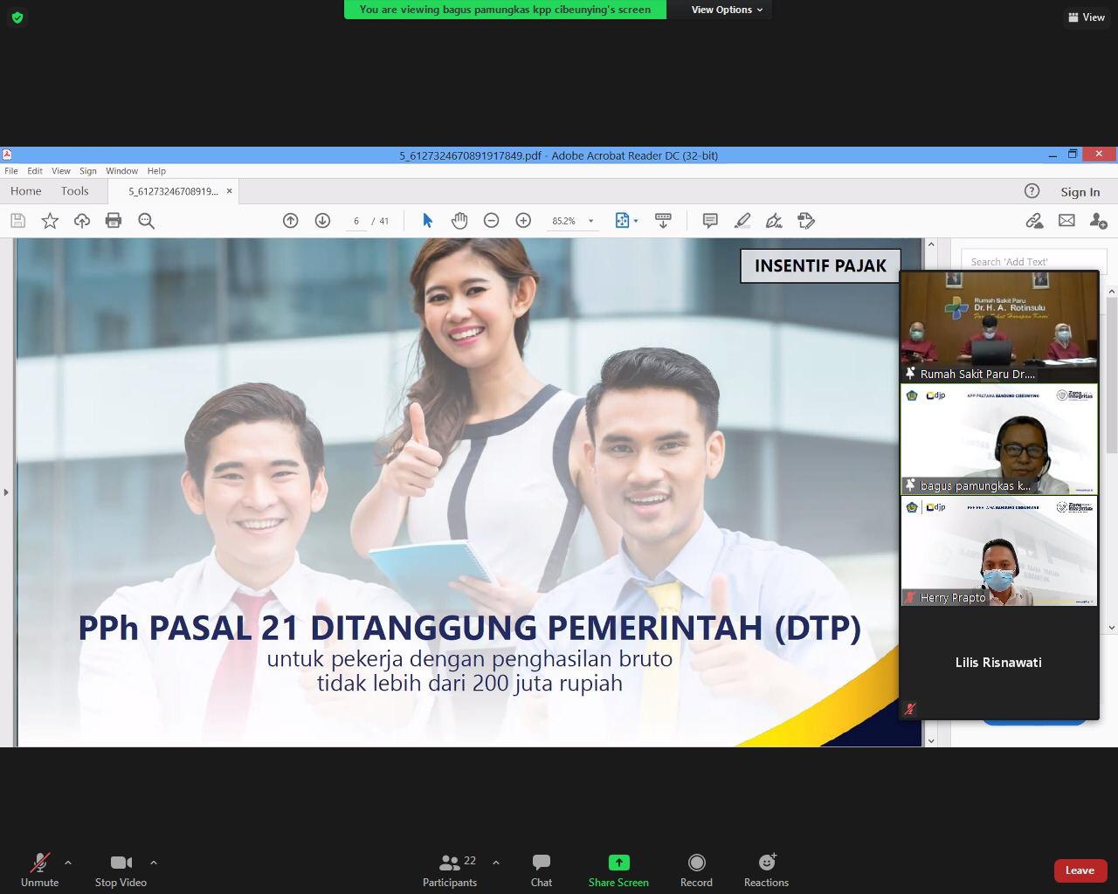Click the Zoom In plus icon in Acrobat
Image resolution: width=1118 pixels, height=894 pixels.
(523, 221)
